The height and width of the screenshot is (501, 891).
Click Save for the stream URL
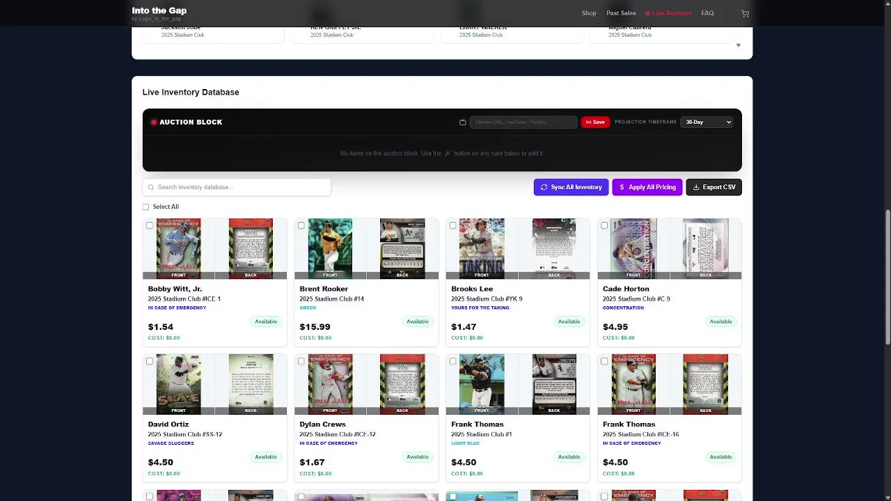595,122
